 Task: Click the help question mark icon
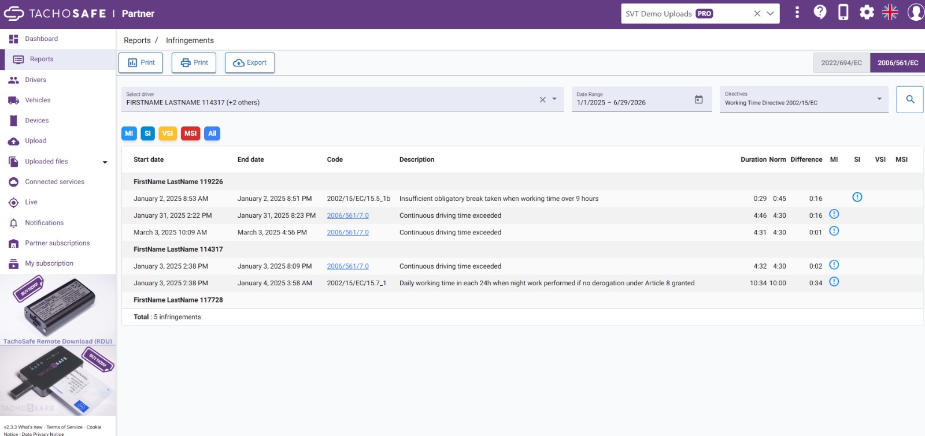[x=820, y=12]
